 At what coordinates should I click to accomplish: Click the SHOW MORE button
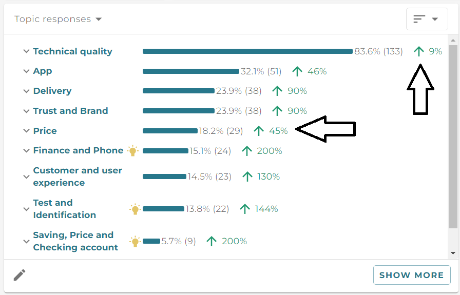pos(412,275)
